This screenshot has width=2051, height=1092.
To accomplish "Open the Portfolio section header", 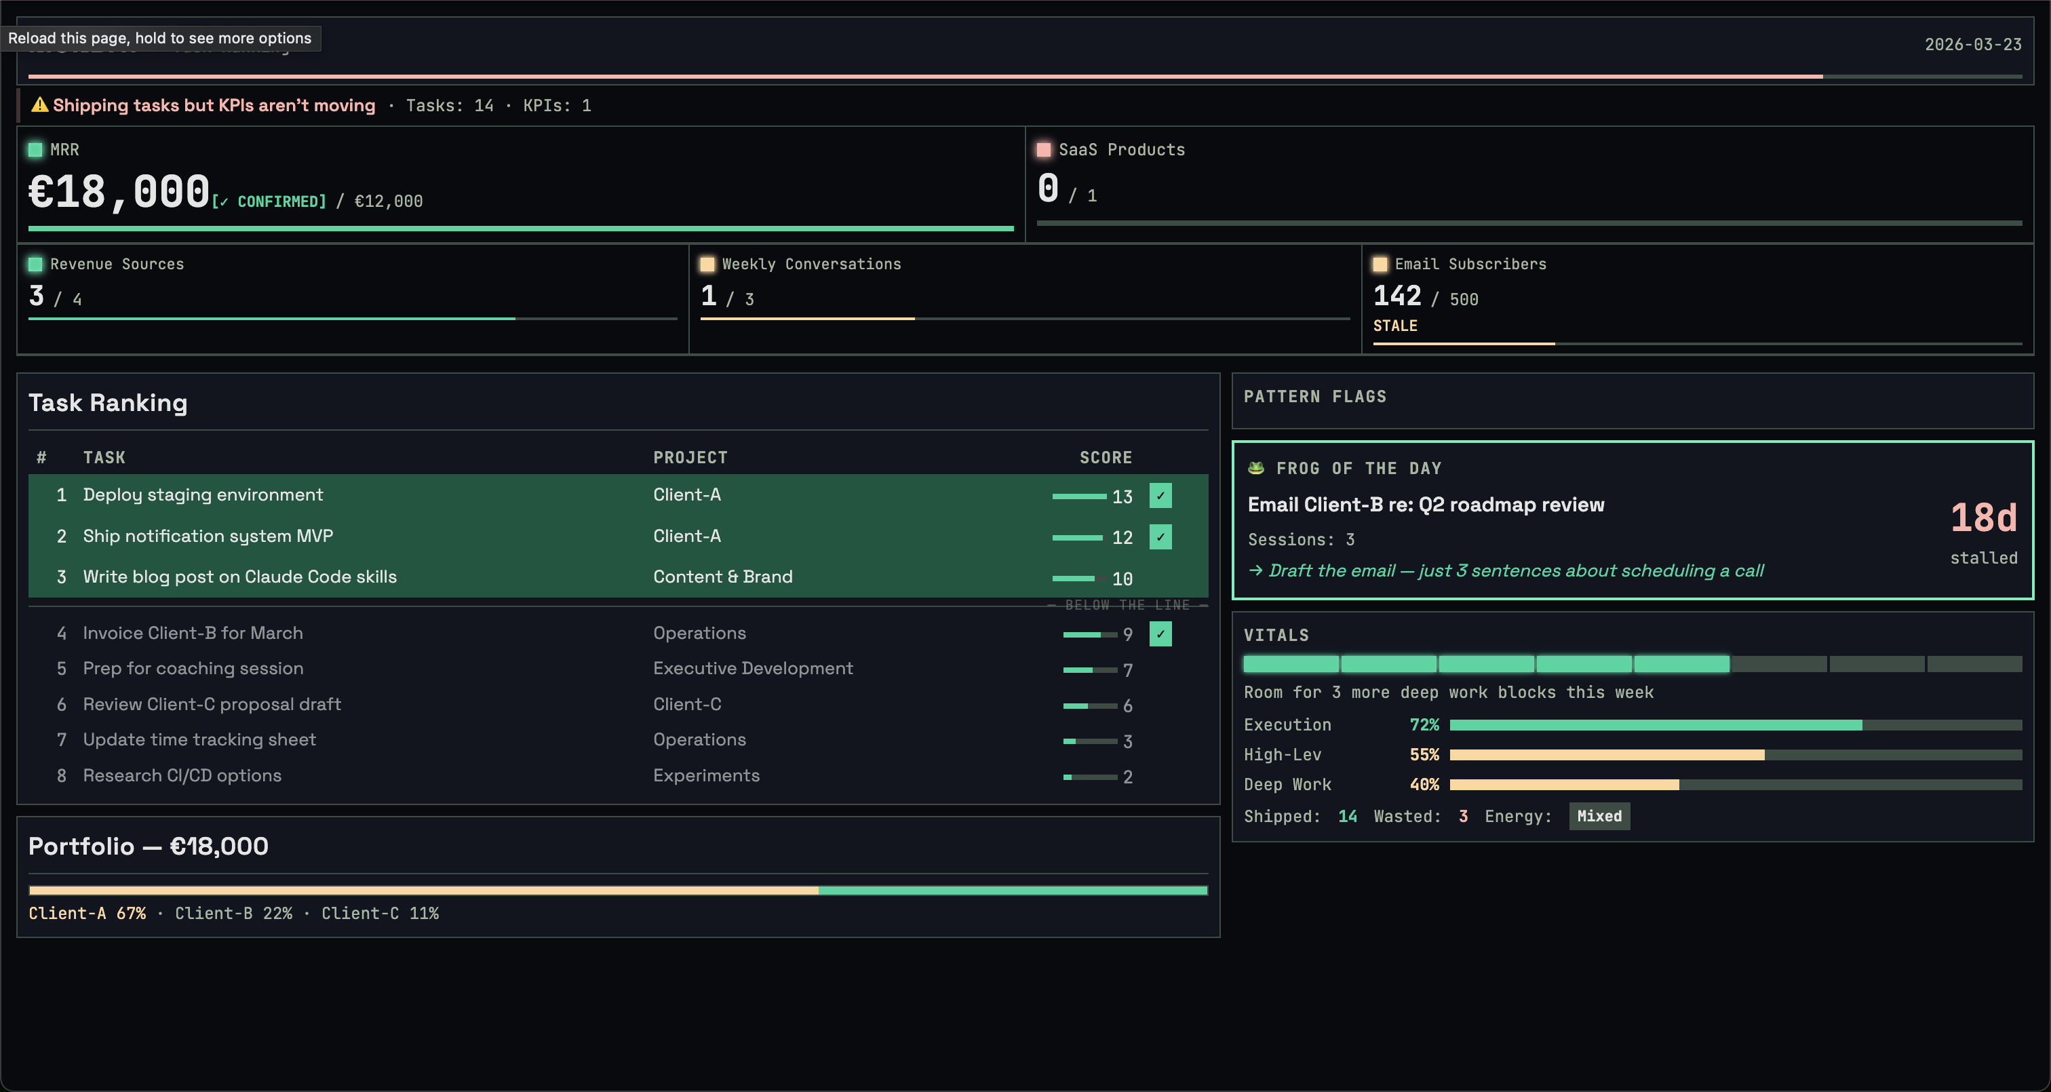I will click(x=148, y=846).
